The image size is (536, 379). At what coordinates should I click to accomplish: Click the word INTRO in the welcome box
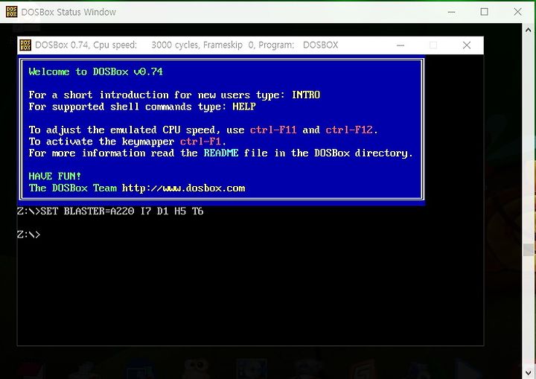306,95
